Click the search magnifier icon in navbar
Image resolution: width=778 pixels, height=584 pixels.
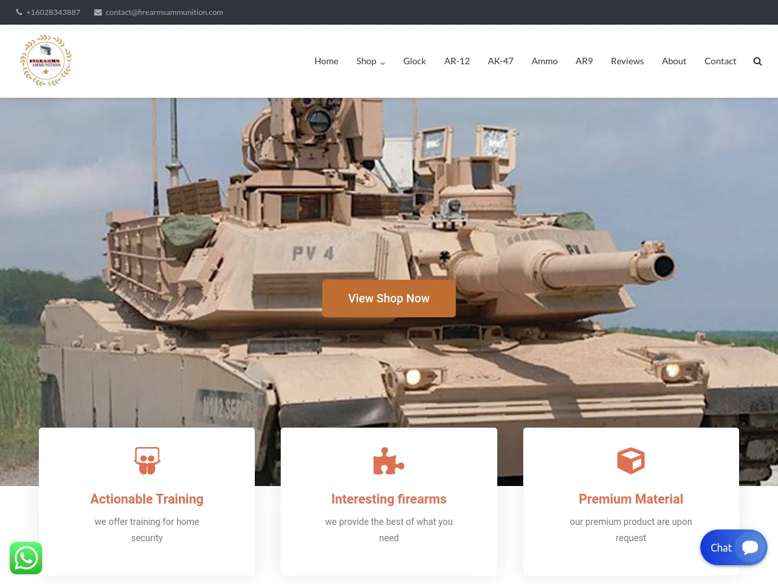[x=757, y=61]
